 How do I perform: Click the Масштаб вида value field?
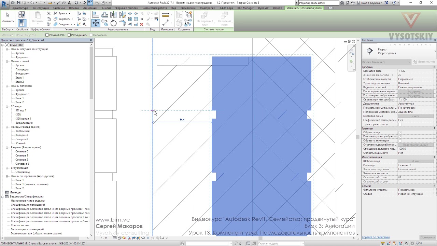click(416, 71)
